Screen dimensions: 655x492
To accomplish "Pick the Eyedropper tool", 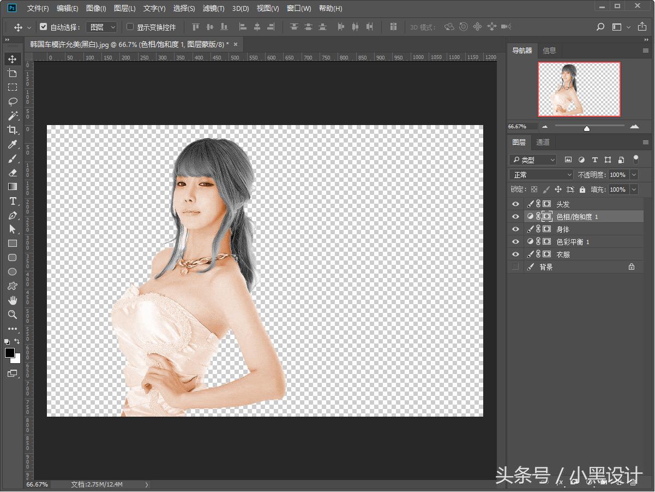I will point(13,144).
